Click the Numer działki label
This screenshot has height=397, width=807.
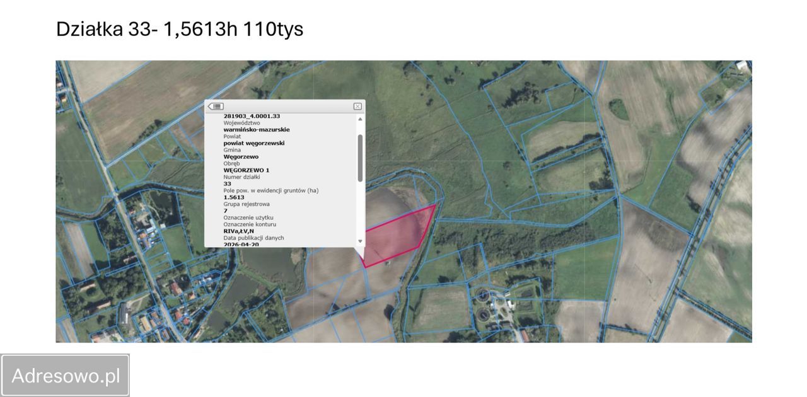click(x=243, y=177)
